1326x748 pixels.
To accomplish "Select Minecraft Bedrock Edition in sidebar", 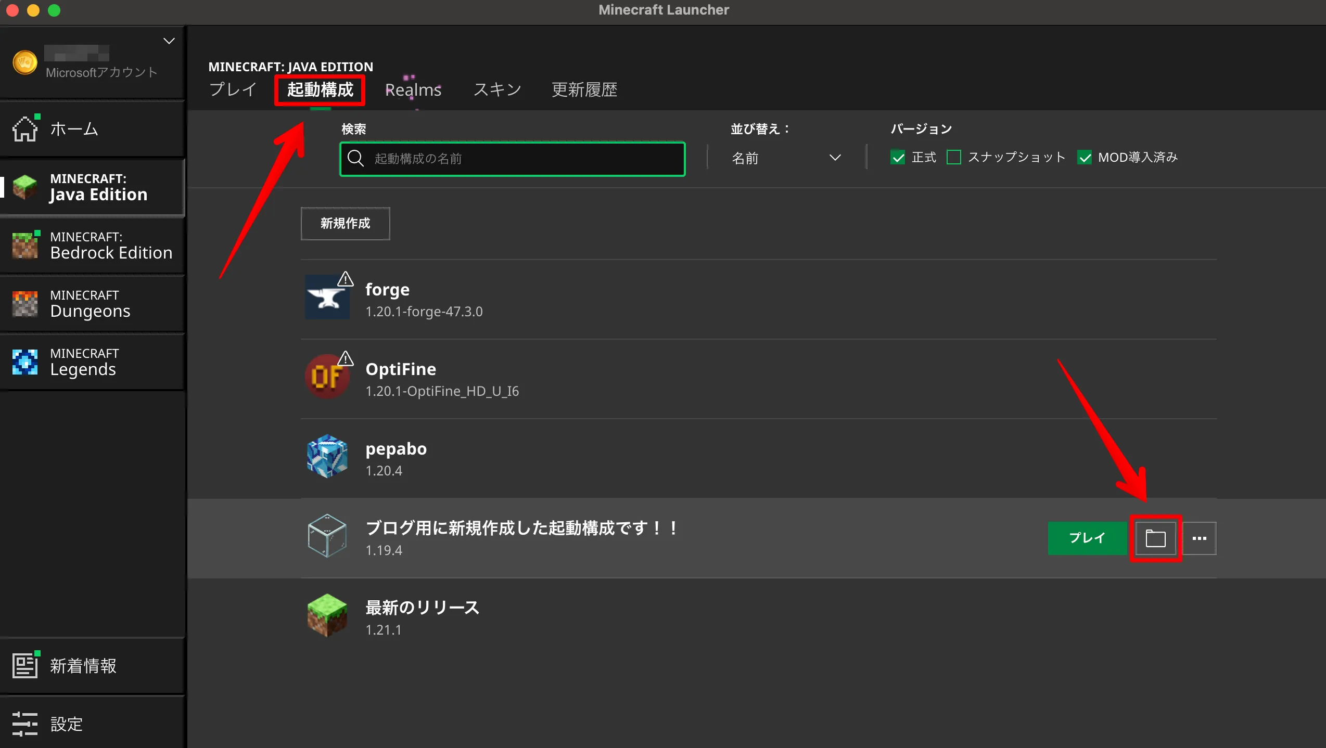I will click(x=93, y=245).
